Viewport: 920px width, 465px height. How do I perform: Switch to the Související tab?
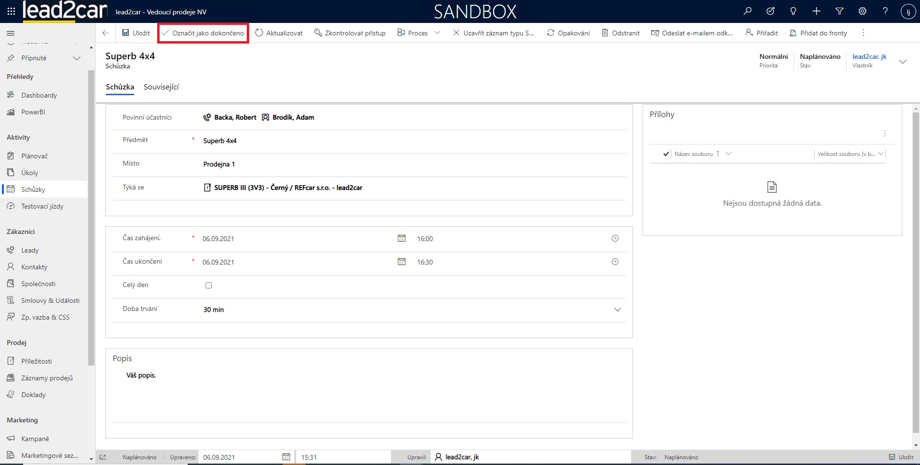tap(161, 87)
